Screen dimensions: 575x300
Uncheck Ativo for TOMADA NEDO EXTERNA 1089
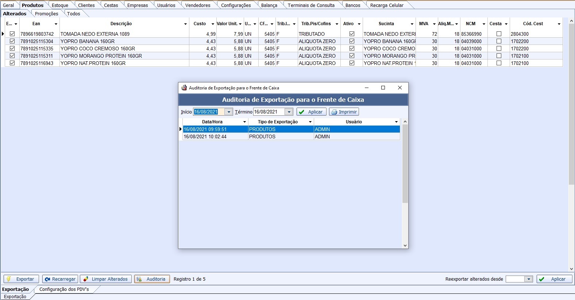[x=352, y=34]
